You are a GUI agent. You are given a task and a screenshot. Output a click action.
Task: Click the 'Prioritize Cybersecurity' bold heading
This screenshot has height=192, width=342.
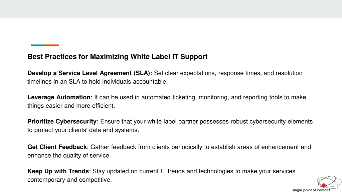tap(62, 121)
